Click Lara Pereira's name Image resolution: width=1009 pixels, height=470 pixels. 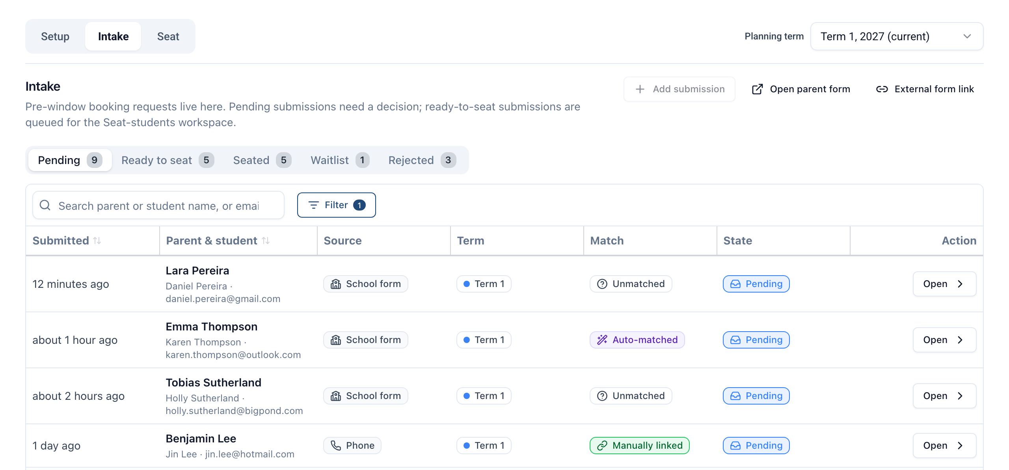pyautogui.click(x=197, y=270)
